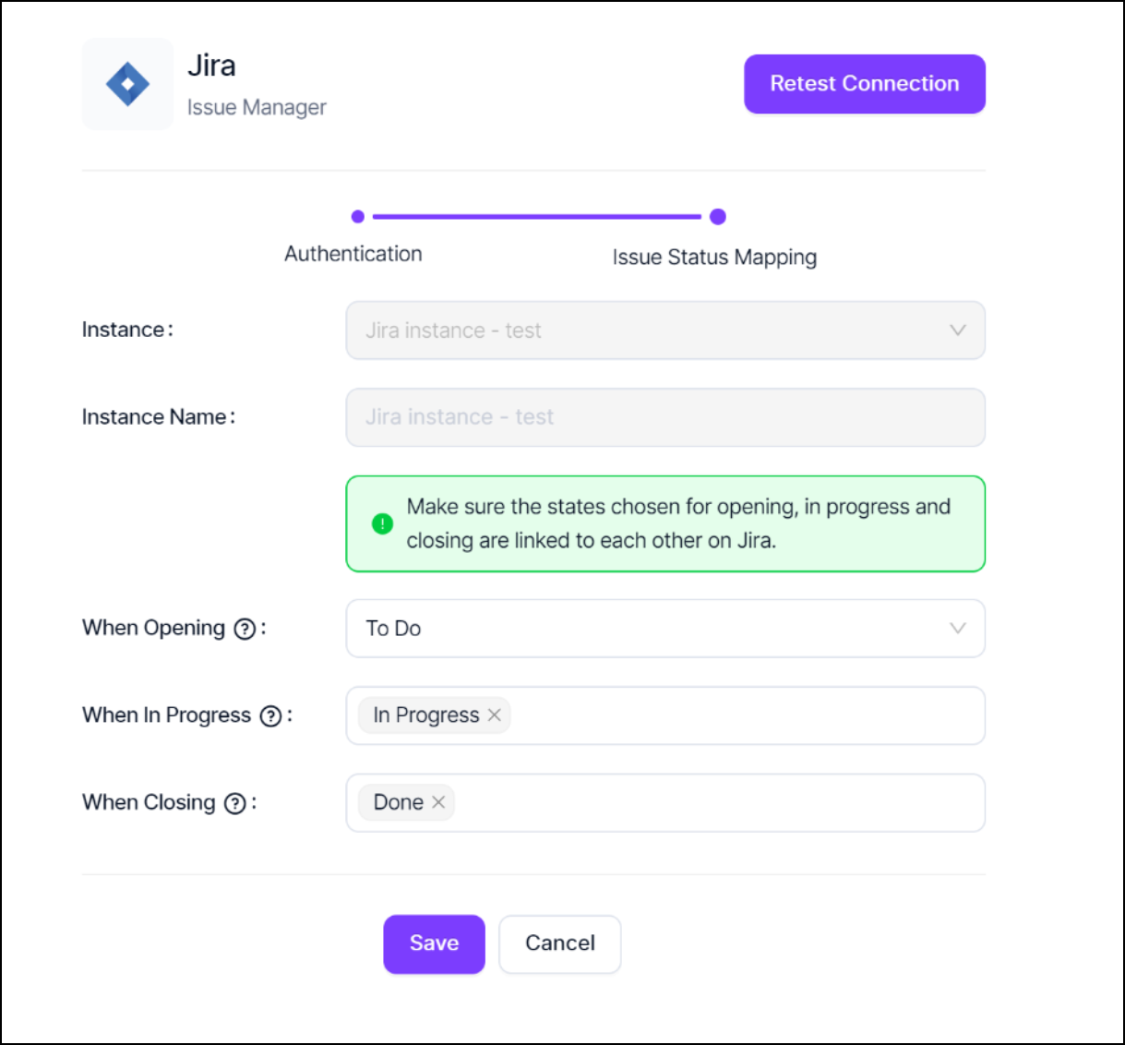Click the green info alert icon

[x=382, y=523]
